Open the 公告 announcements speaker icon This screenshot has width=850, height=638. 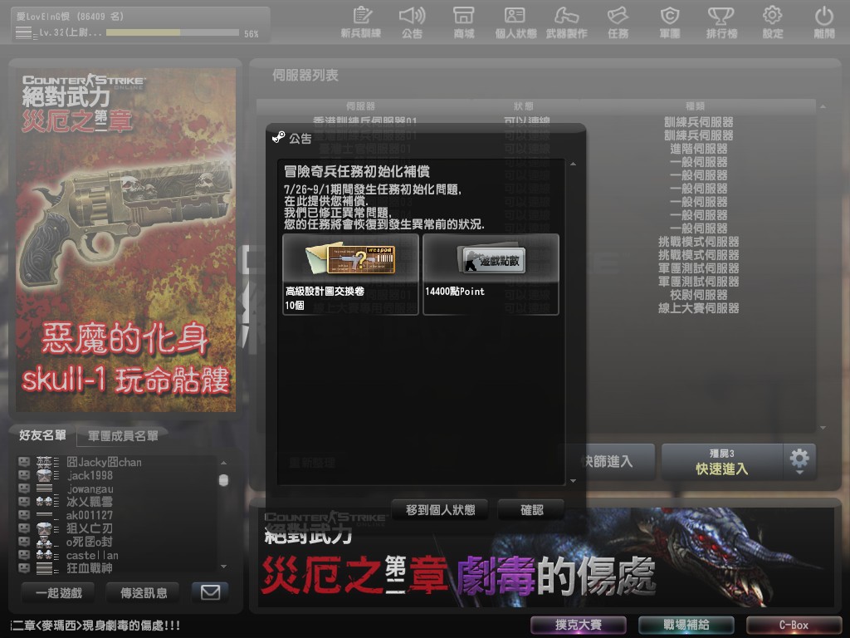(x=412, y=22)
